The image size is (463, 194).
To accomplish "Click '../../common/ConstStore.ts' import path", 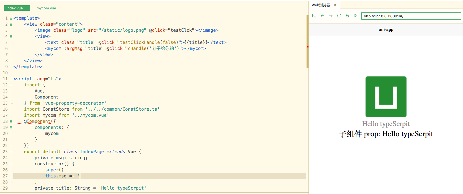I will [x=123, y=109].
